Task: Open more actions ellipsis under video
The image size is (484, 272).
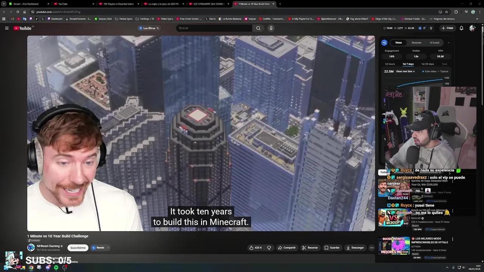Action: (x=371, y=248)
